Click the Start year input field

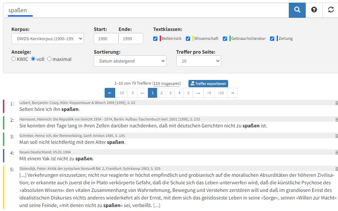pos(106,39)
